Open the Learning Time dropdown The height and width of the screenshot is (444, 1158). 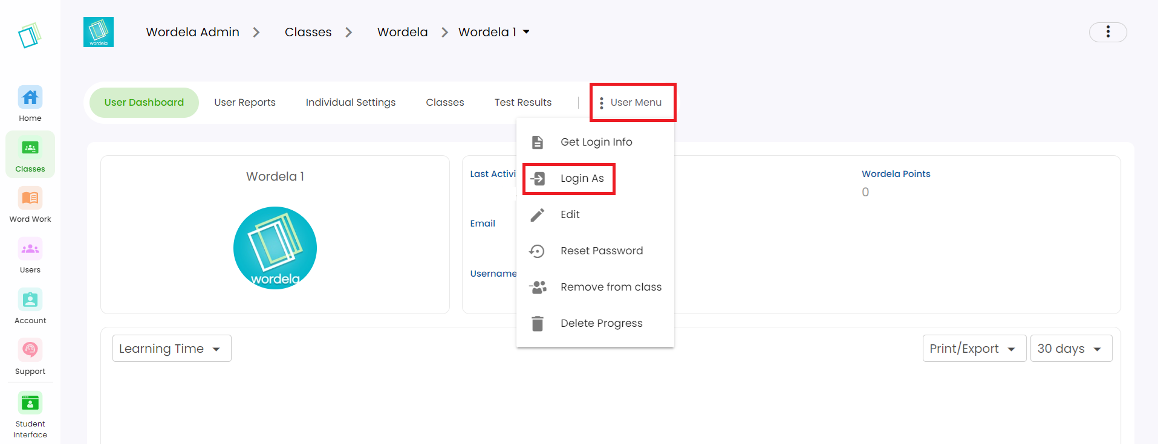click(172, 349)
